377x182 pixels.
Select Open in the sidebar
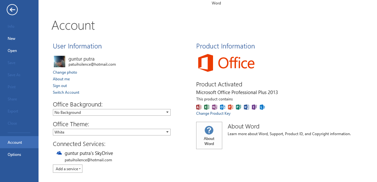(x=12, y=51)
